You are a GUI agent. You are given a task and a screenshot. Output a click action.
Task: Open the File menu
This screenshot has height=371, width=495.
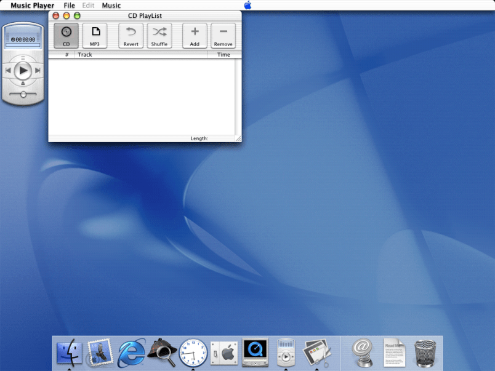pyautogui.click(x=69, y=6)
